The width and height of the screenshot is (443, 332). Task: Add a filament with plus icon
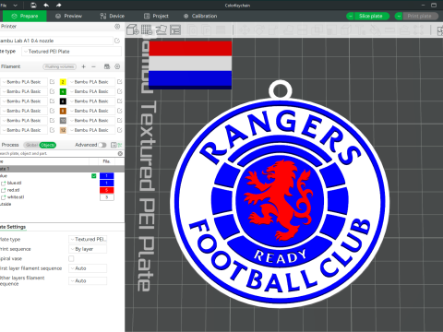tap(83, 66)
